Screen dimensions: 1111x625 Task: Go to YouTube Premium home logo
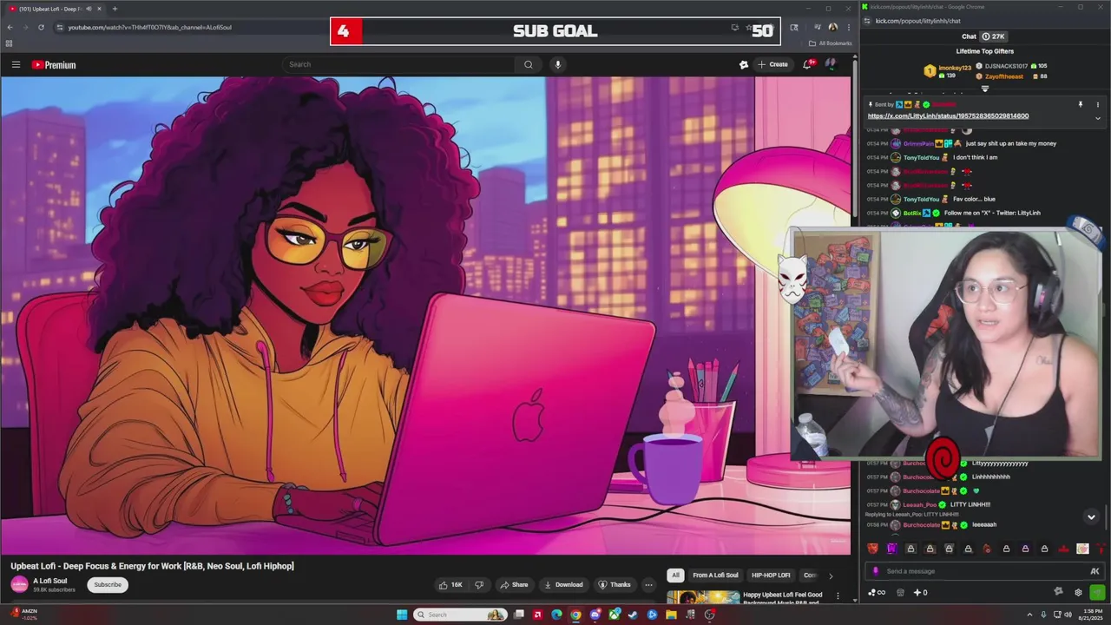click(54, 64)
